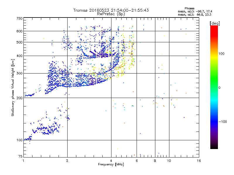
Task: Click the x-axis tick label '2'
Action: pos(67,161)
